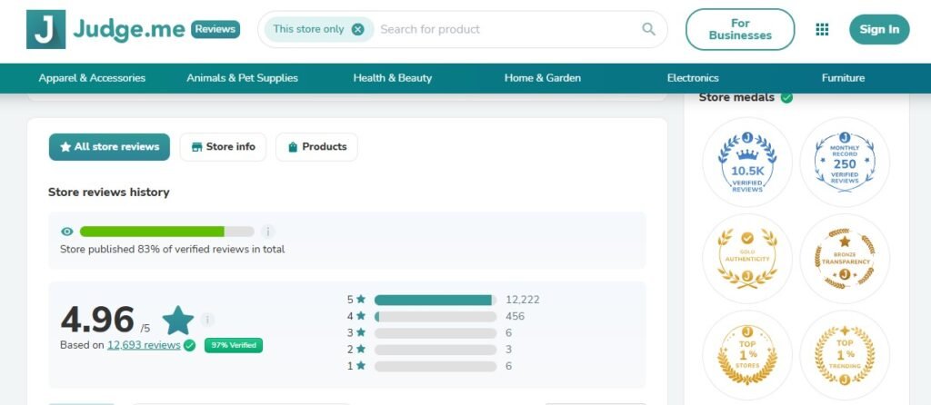
Task: Open the Judge.me logo homepage
Action: pos(105,29)
